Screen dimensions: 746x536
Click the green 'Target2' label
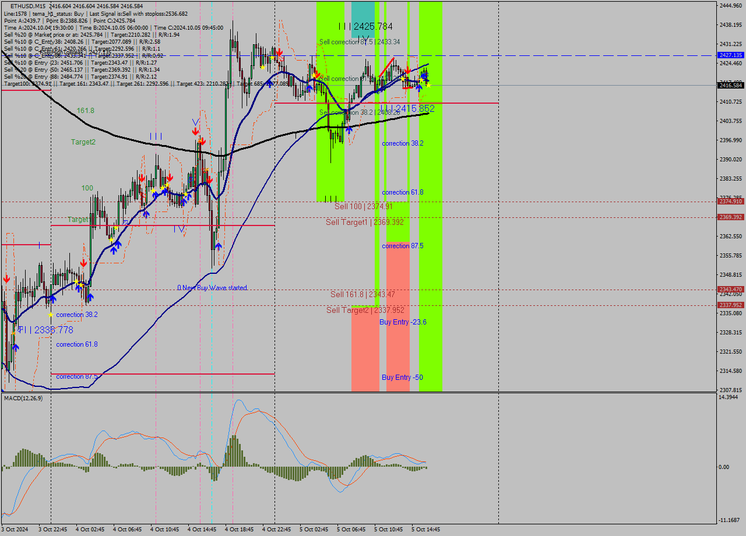click(83, 142)
